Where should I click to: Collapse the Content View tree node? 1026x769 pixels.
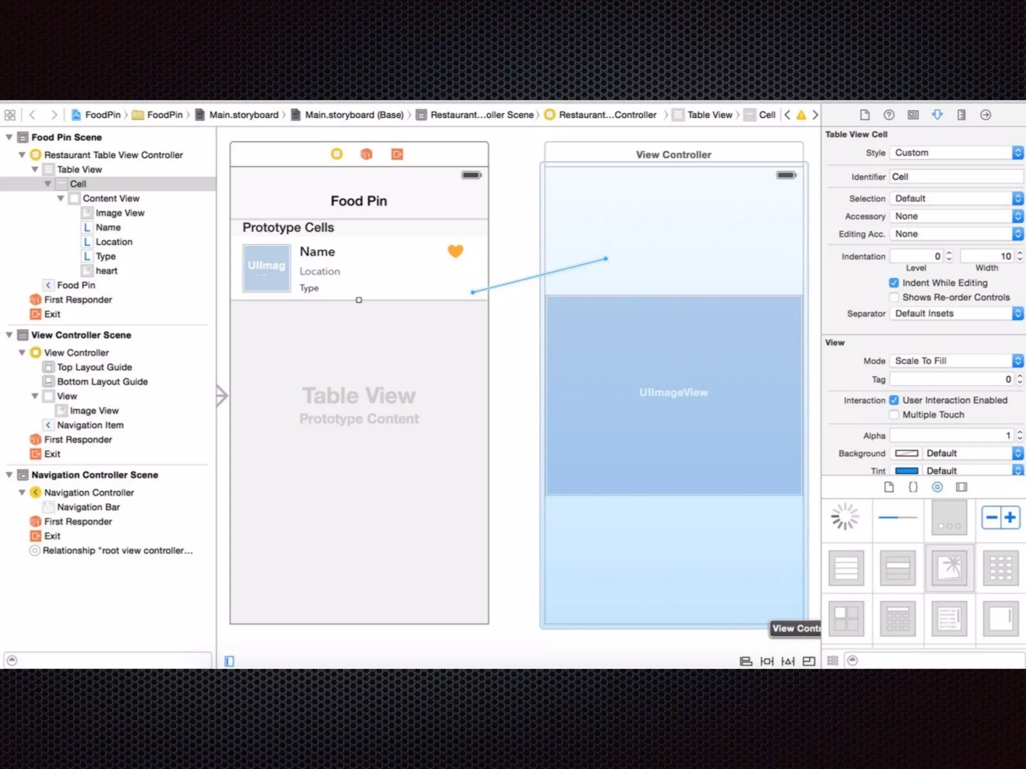tap(61, 198)
